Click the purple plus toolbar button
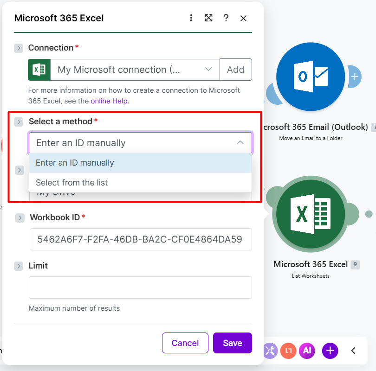This screenshot has height=371, width=376. [x=330, y=351]
